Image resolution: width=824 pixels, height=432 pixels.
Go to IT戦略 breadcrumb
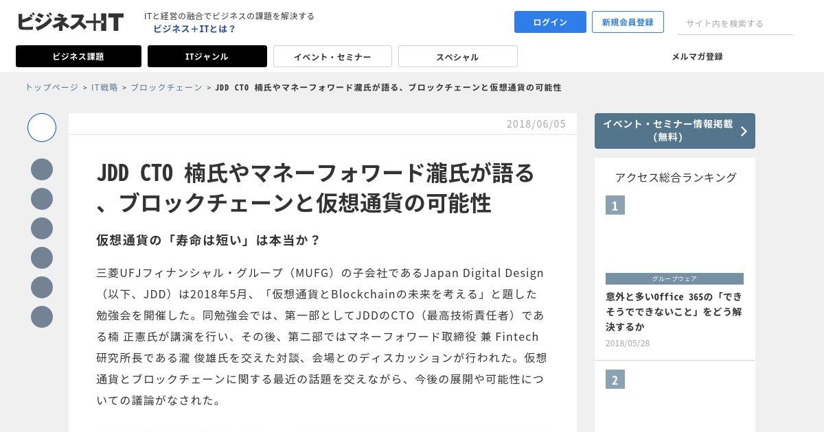tap(104, 87)
